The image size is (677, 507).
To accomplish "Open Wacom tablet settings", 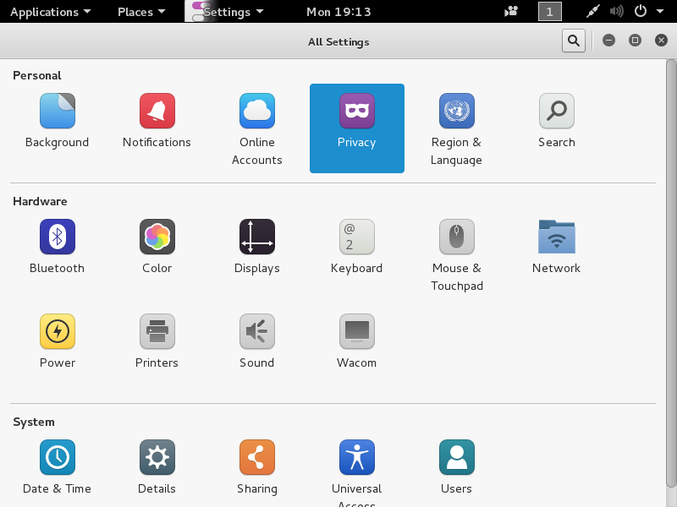I will 356,341.
